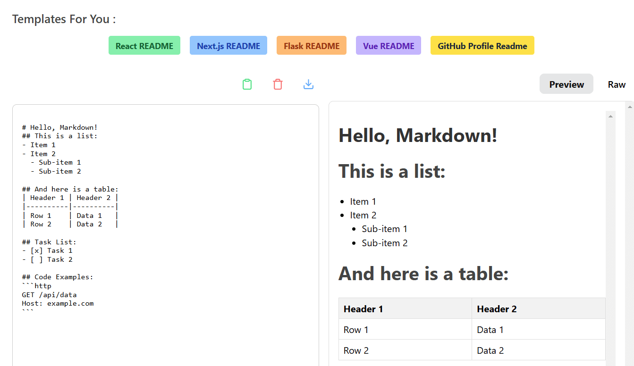This screenshot has height=366, width=634.
Task: Click 'Item 2' bullet in the preview
Action: 363,215
